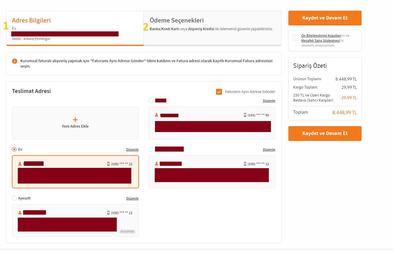The height and width of the screenshot is (257, 393).
Task: Click the bottom Kaydet ve Devam Et button
Action: coord(325,134)
